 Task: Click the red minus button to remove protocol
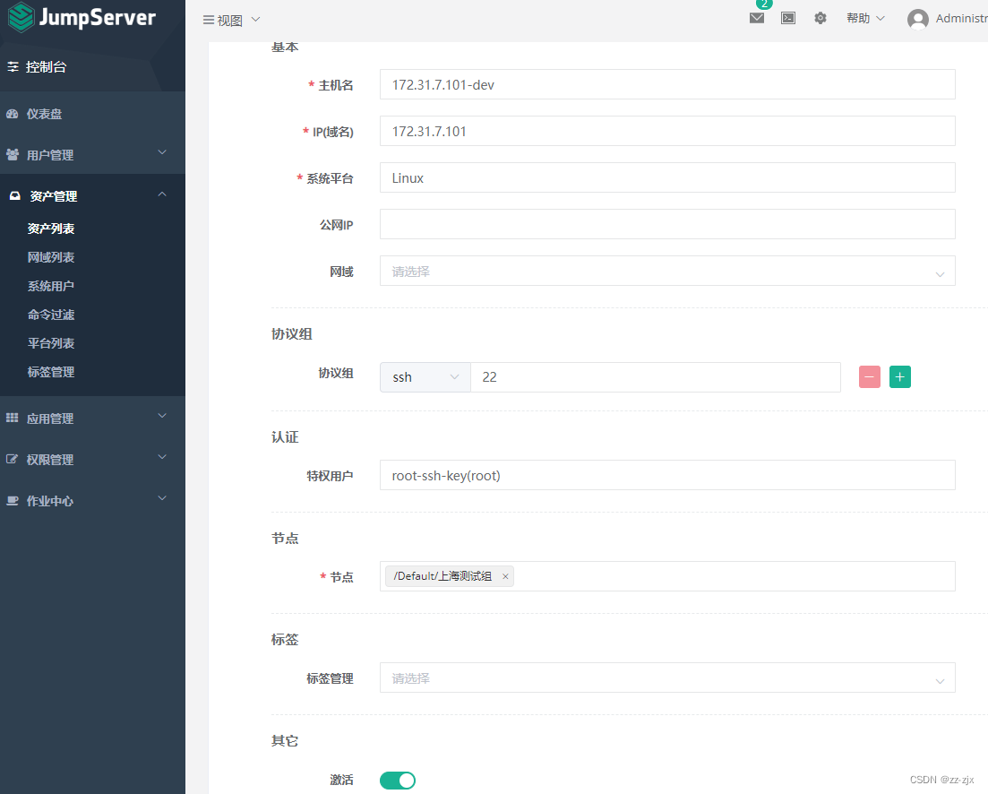869,376
